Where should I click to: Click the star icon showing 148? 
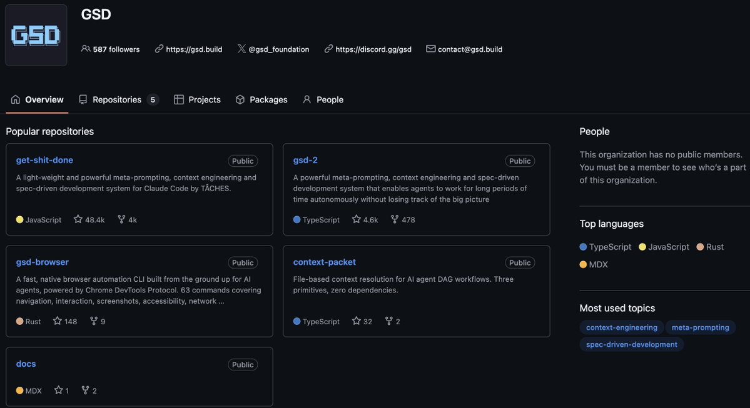[x=58, y=321]
